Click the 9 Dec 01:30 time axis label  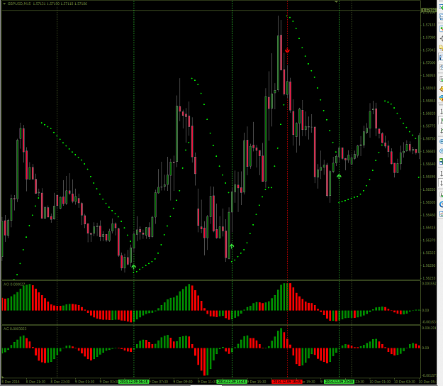coord(85,382)
